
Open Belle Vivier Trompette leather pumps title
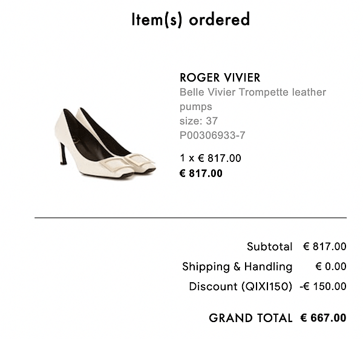(253, 99)
